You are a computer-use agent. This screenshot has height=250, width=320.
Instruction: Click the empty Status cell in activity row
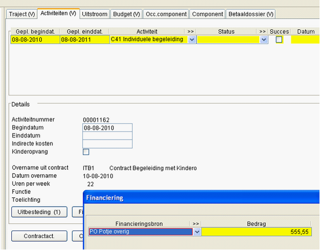point(228,40)
